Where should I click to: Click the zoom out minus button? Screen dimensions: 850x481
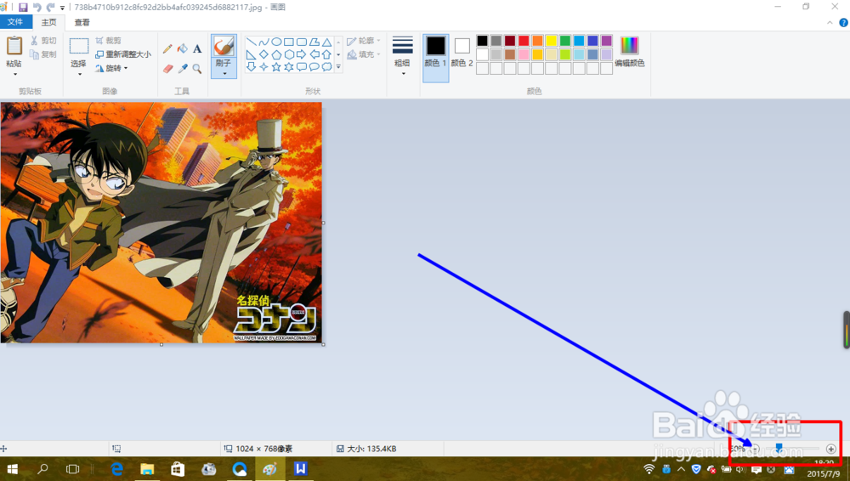pyautogui.click(x=755, y=449)
